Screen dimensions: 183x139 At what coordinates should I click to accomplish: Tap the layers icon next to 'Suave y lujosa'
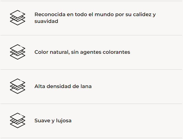17,121
